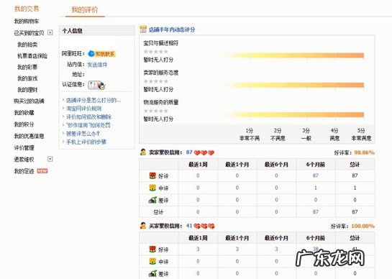Click seller 总计 row 87 under 6个月前
The height and width of the screenshot is (279, 392).
click(x=316, y=211)
